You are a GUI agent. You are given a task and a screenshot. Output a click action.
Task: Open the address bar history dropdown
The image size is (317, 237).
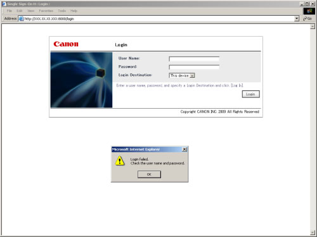[x=297, y=19]
